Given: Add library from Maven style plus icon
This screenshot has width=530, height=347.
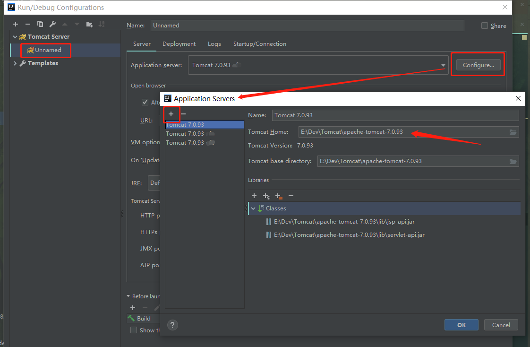Looking at the screenshot, I should (x=266, y=196).
